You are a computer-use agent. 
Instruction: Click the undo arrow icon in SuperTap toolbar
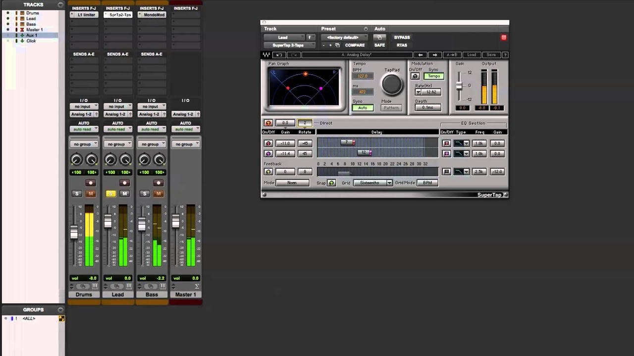(280, 55)
